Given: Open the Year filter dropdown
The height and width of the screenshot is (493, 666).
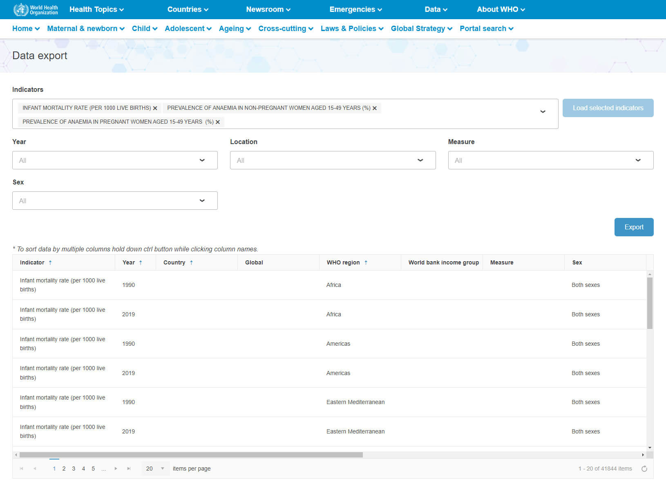Looking at the screenshot, I should pos(115,160).
